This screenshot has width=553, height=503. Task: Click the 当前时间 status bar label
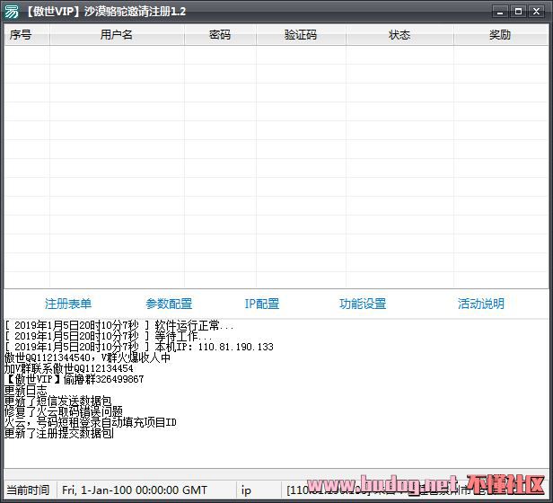(28, 490)
